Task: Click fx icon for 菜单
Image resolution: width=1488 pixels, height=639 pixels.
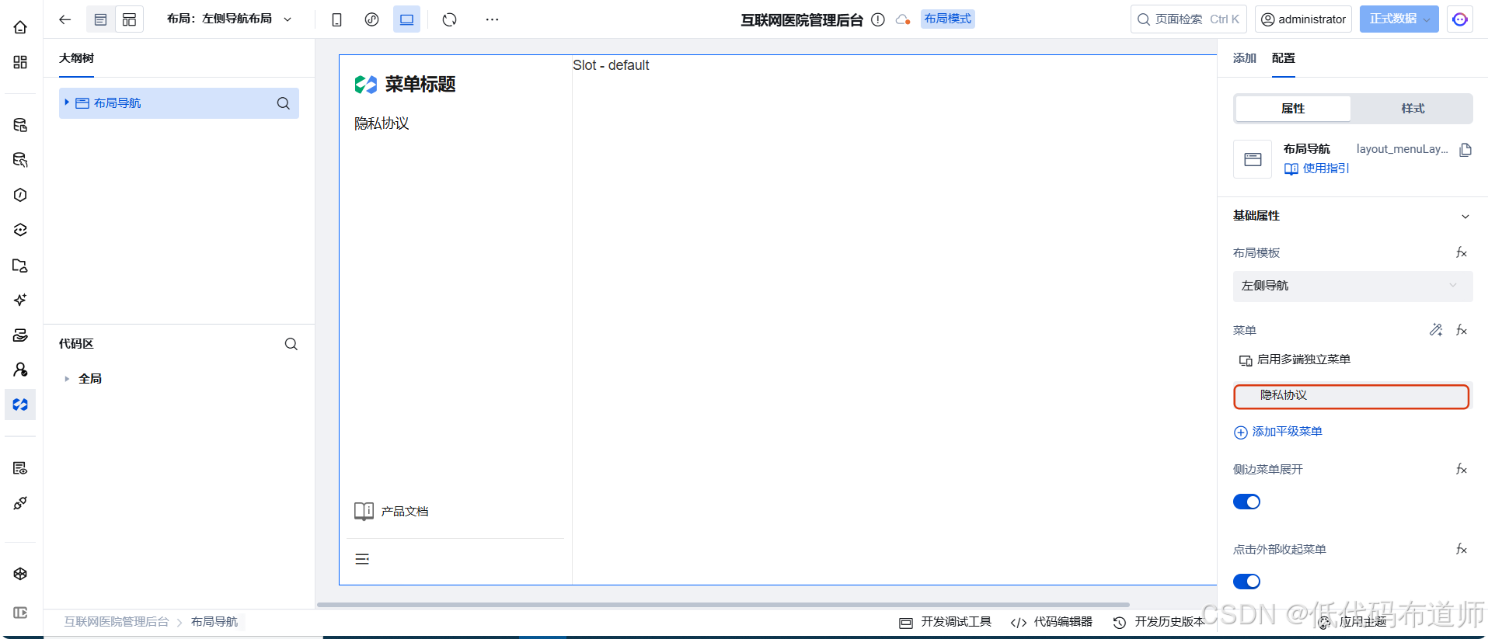Action: pos(1461,330)
